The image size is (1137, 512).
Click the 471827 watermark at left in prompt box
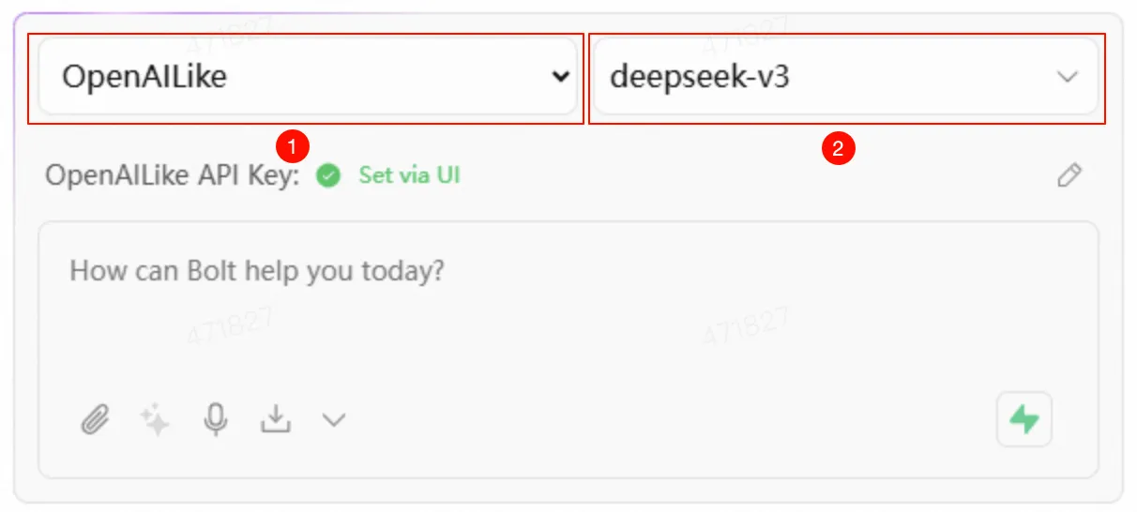point(230,325)
